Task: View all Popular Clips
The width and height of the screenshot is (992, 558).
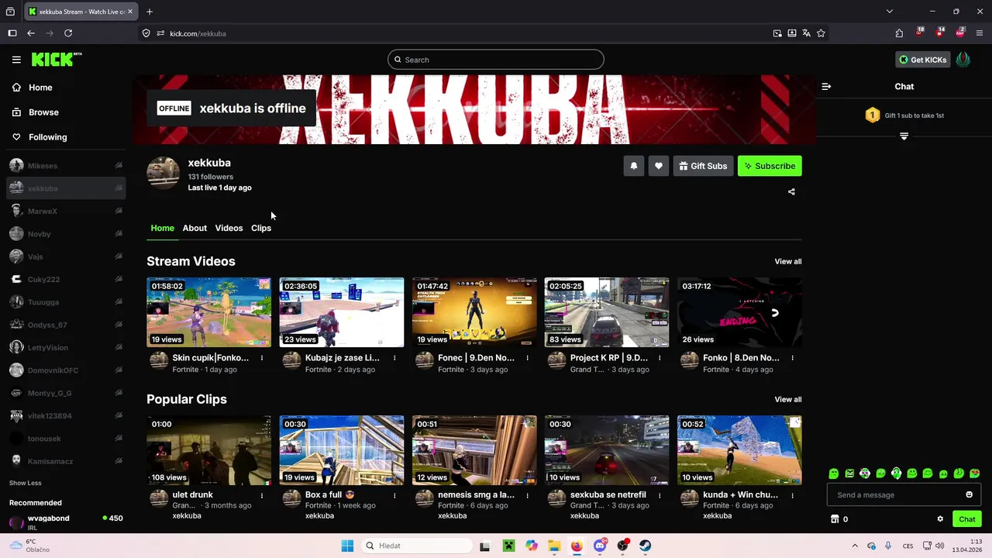Action: (x=788, y=399)
